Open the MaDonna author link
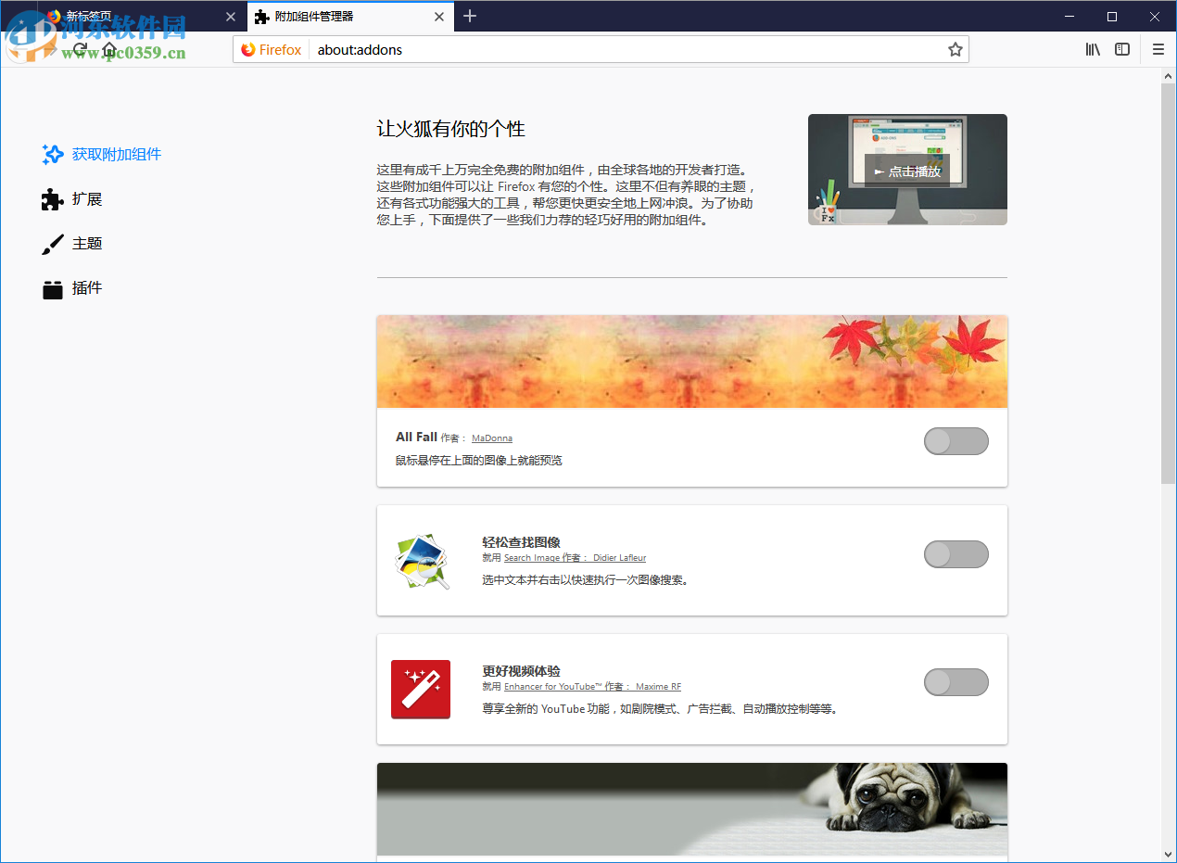The height and width of the screenshot is (863, 1177). tap(491, 438)
